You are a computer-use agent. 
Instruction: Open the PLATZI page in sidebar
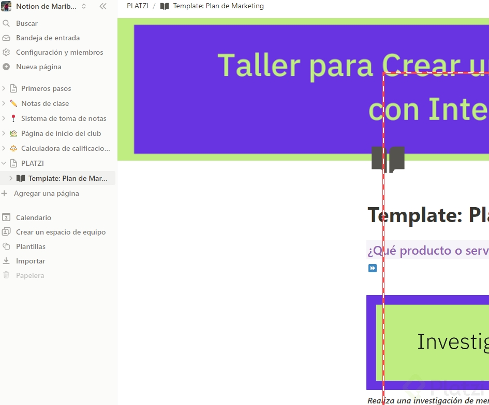point(33,163)
